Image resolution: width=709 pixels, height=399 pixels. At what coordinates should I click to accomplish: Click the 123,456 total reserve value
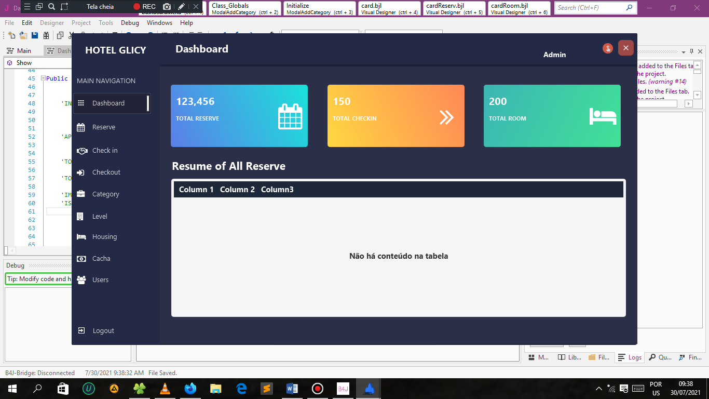(195, 102)
